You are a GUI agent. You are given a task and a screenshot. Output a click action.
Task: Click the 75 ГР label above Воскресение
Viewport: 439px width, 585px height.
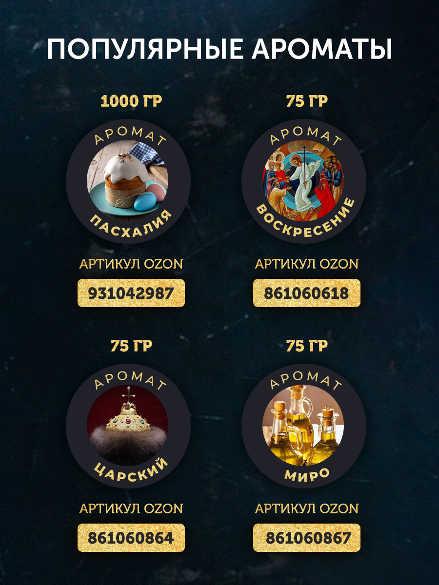pos(307,101)
